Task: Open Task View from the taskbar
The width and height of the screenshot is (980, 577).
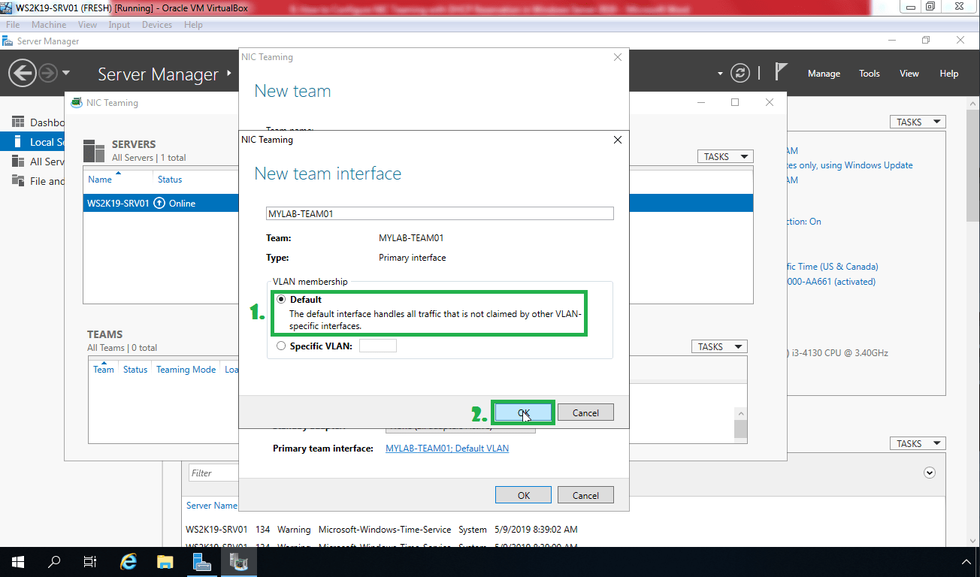Action: pyautogui.click(x=90, y=562)
